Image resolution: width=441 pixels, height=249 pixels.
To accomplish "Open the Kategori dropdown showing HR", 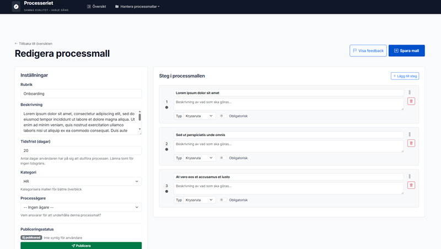I will point(81,181).
